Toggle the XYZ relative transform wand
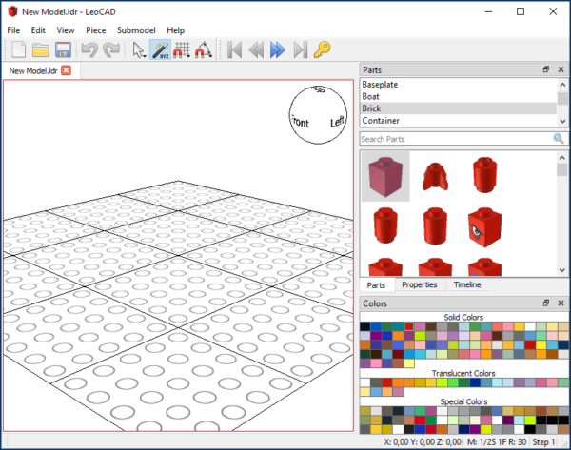This screenshot has height=450, width=571. pos(160,49)
